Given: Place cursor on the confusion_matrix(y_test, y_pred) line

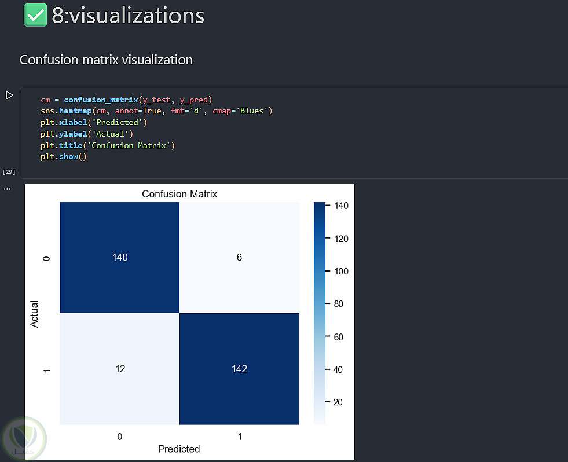Looking at the screenshot, I should click(127, 100).
